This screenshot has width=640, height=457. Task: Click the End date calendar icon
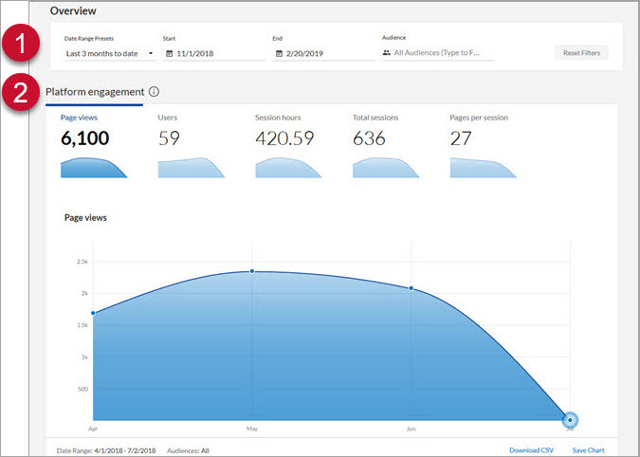pyautogui.click(x=278, y=53)
